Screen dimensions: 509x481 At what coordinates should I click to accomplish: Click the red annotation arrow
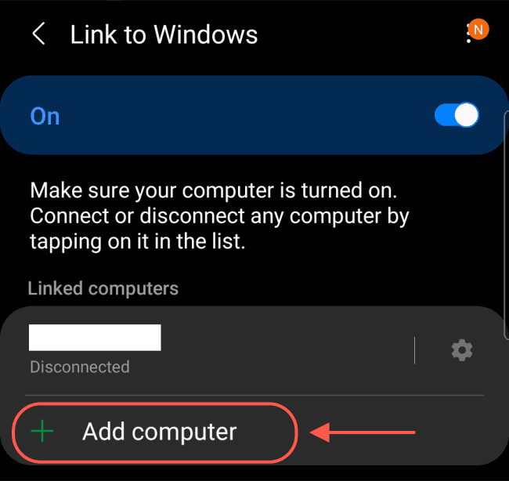tap(363, 432)
